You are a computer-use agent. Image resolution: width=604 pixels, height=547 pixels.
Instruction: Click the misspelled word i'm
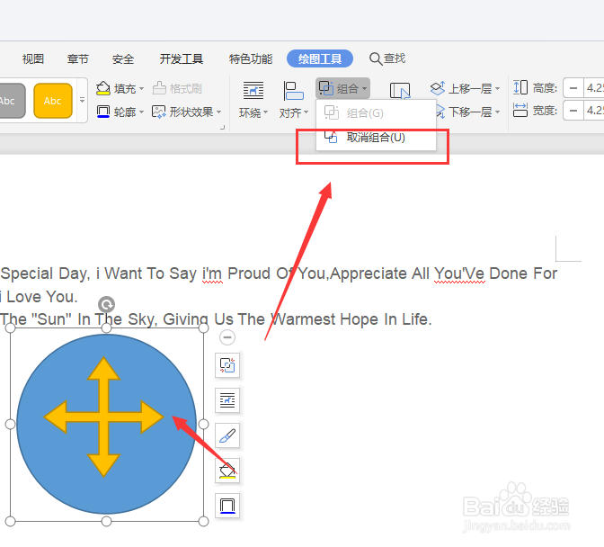click(x=212, y=273)
